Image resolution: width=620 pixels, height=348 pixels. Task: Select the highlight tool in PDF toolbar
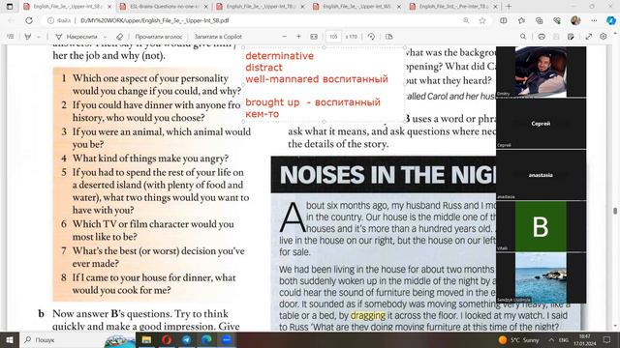[28, 37]
